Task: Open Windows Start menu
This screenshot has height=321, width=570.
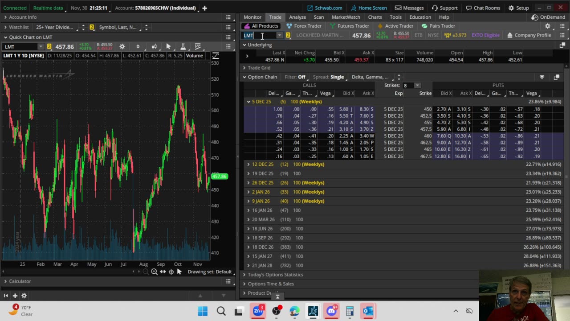Action: (x=203, y=311)
